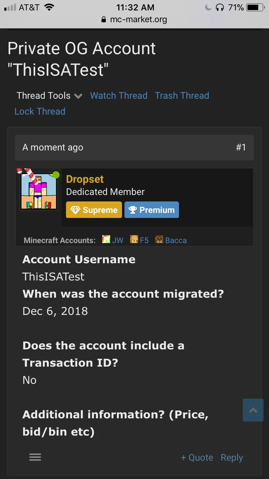Click Watch Thread link

pyautogui.click(x=119, y=96)
